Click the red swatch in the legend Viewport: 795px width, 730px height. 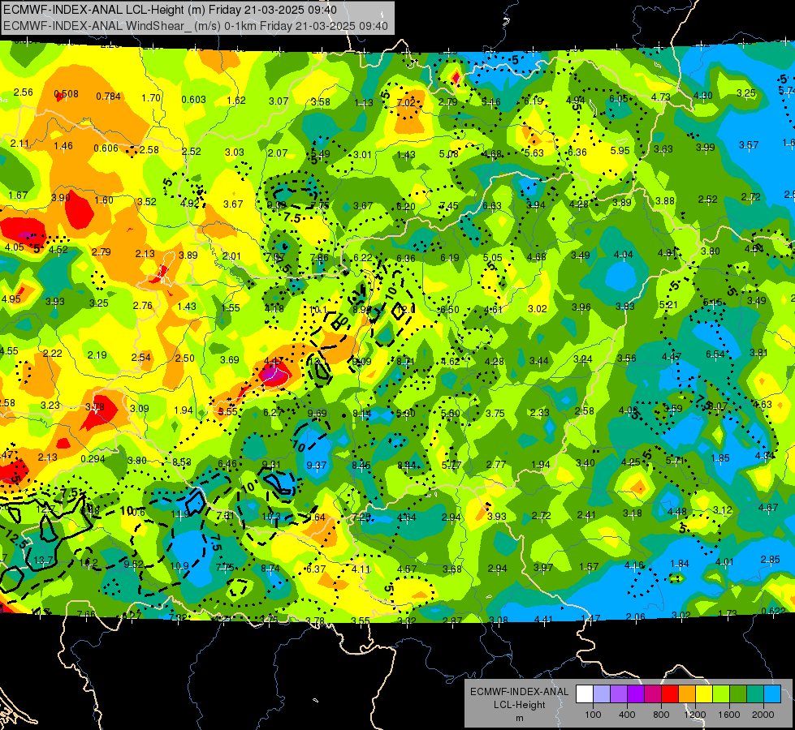pos(670,694)
